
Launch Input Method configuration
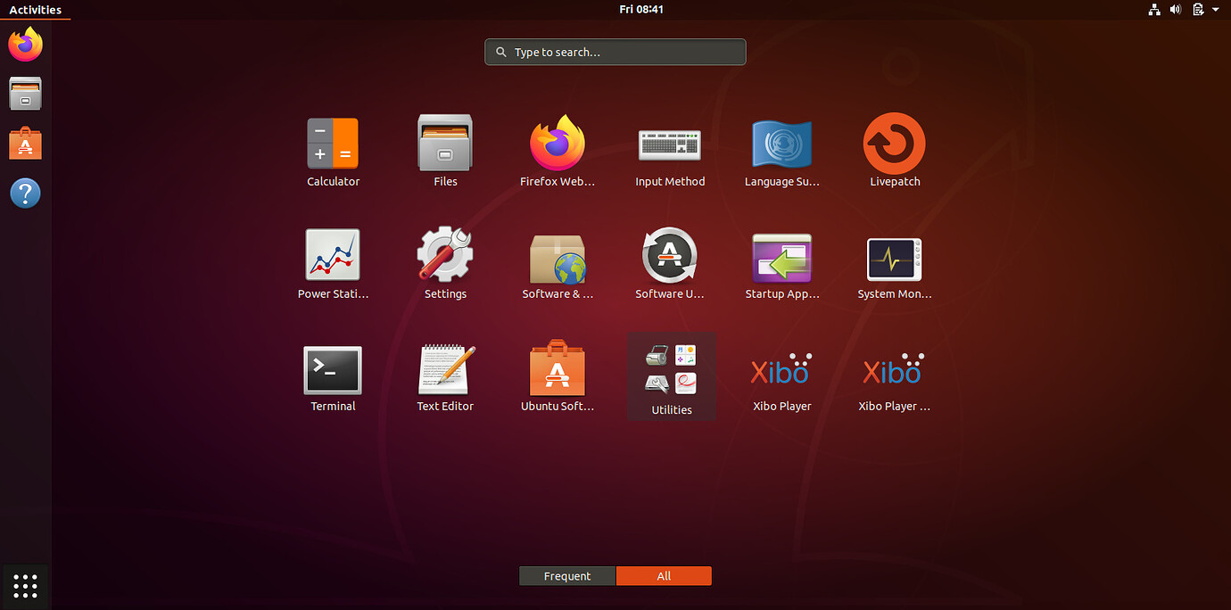(669, 144)
